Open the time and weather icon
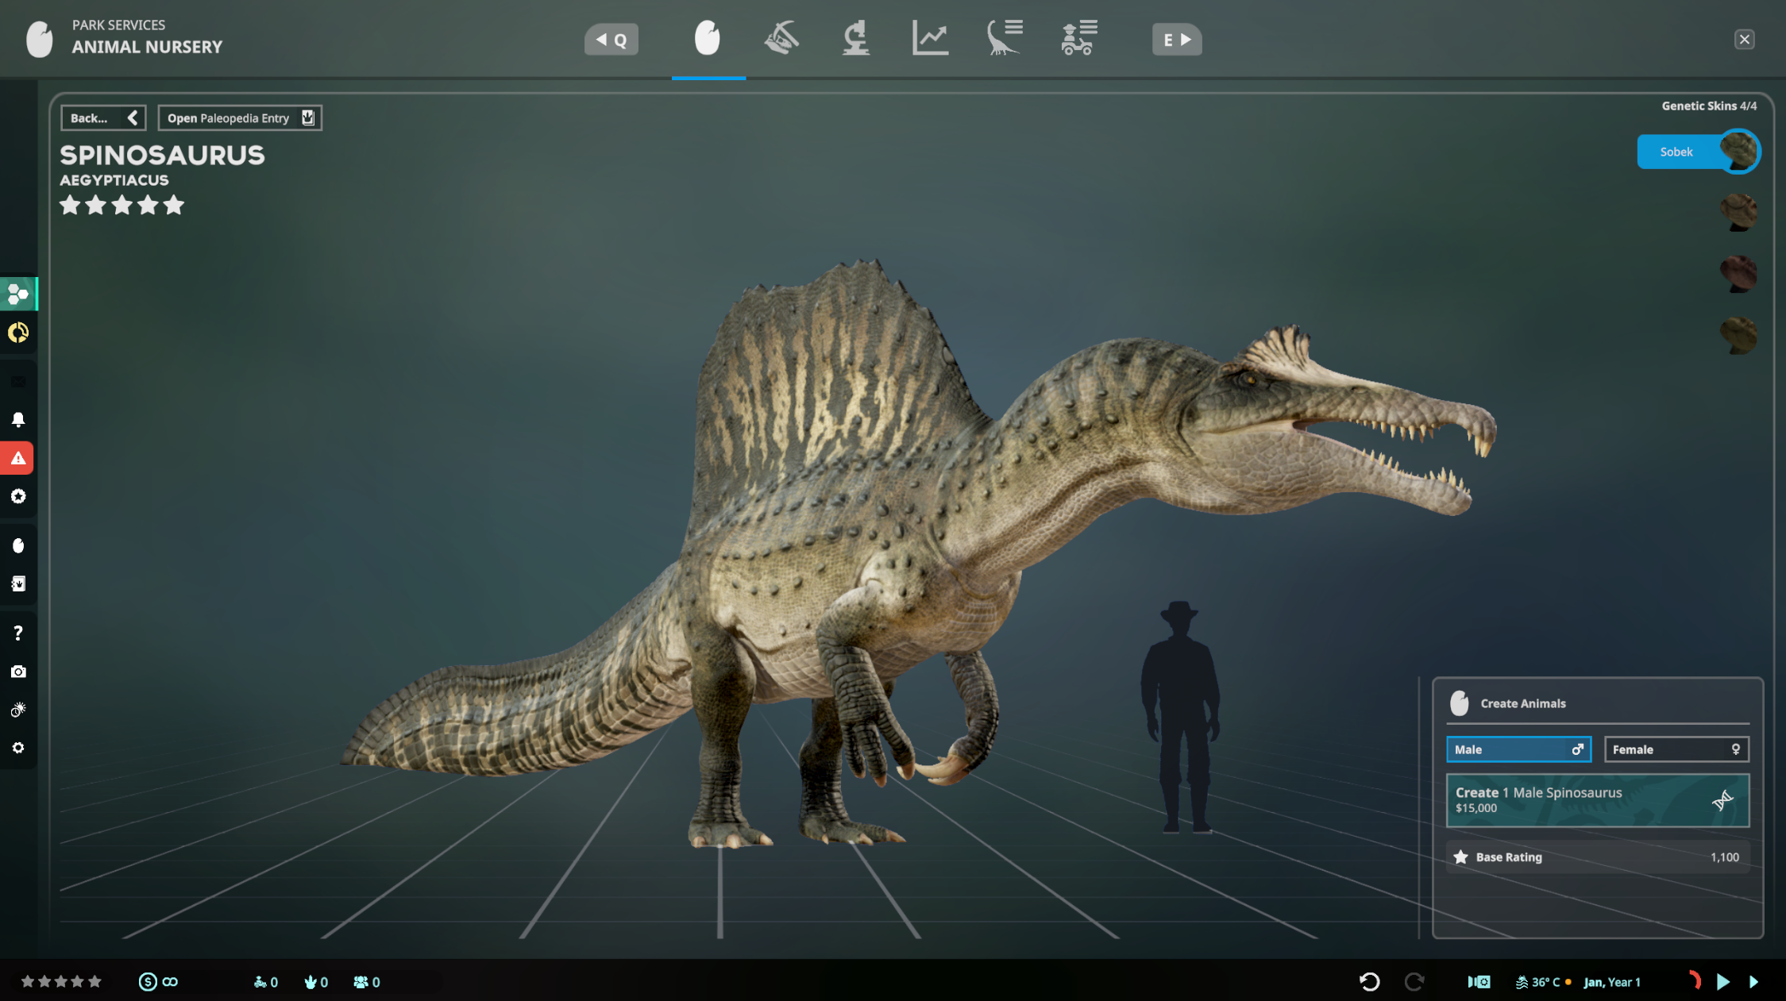This screenshot has width=1786, height=1001. pyautogui.click(x=18, y=710)
